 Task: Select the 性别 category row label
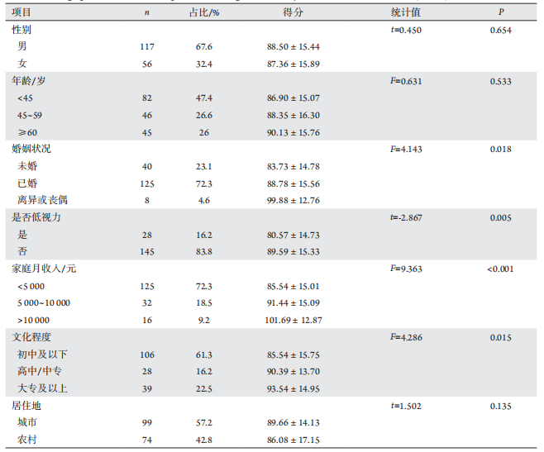pos(21,30)
